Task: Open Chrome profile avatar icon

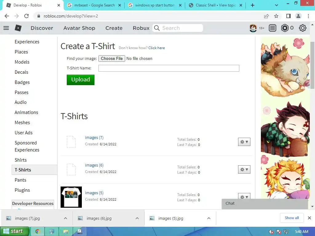Action: pos(298,16)
